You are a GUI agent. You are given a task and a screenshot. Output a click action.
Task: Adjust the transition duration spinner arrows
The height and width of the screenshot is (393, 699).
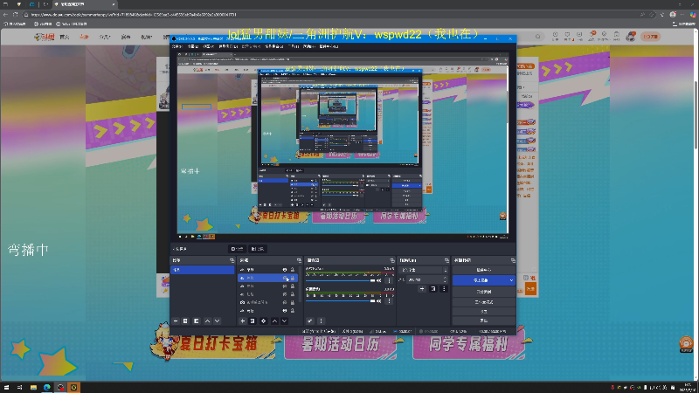coord(445,279)
